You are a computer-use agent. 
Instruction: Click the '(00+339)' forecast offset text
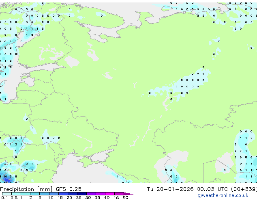coord(244,189)
